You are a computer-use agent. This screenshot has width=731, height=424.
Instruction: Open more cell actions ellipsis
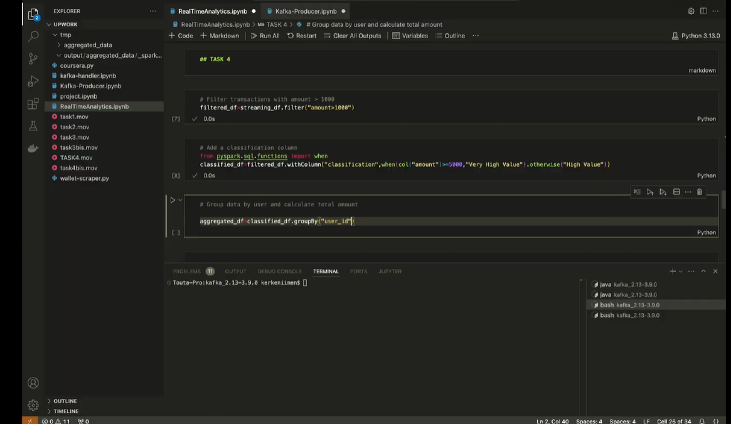pyautogui.click(x=688, y=192)
